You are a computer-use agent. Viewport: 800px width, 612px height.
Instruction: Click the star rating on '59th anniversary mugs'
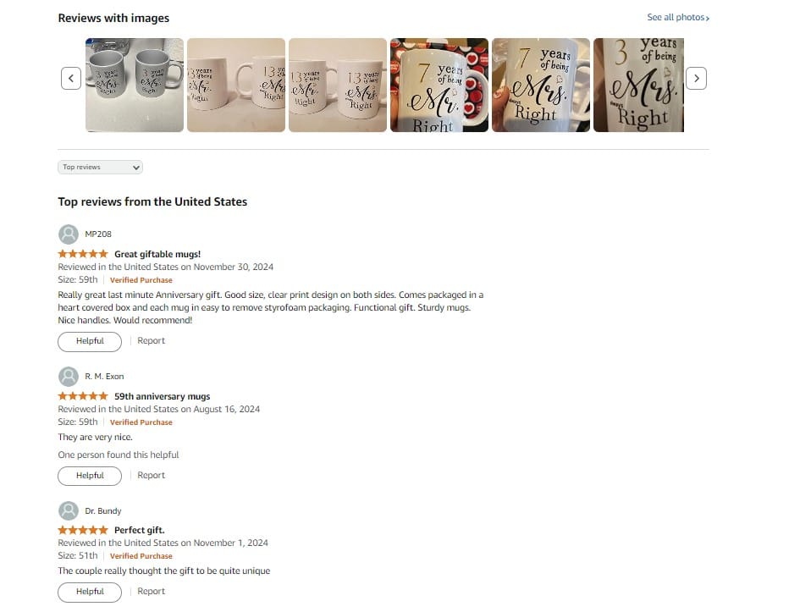[83, 396]
